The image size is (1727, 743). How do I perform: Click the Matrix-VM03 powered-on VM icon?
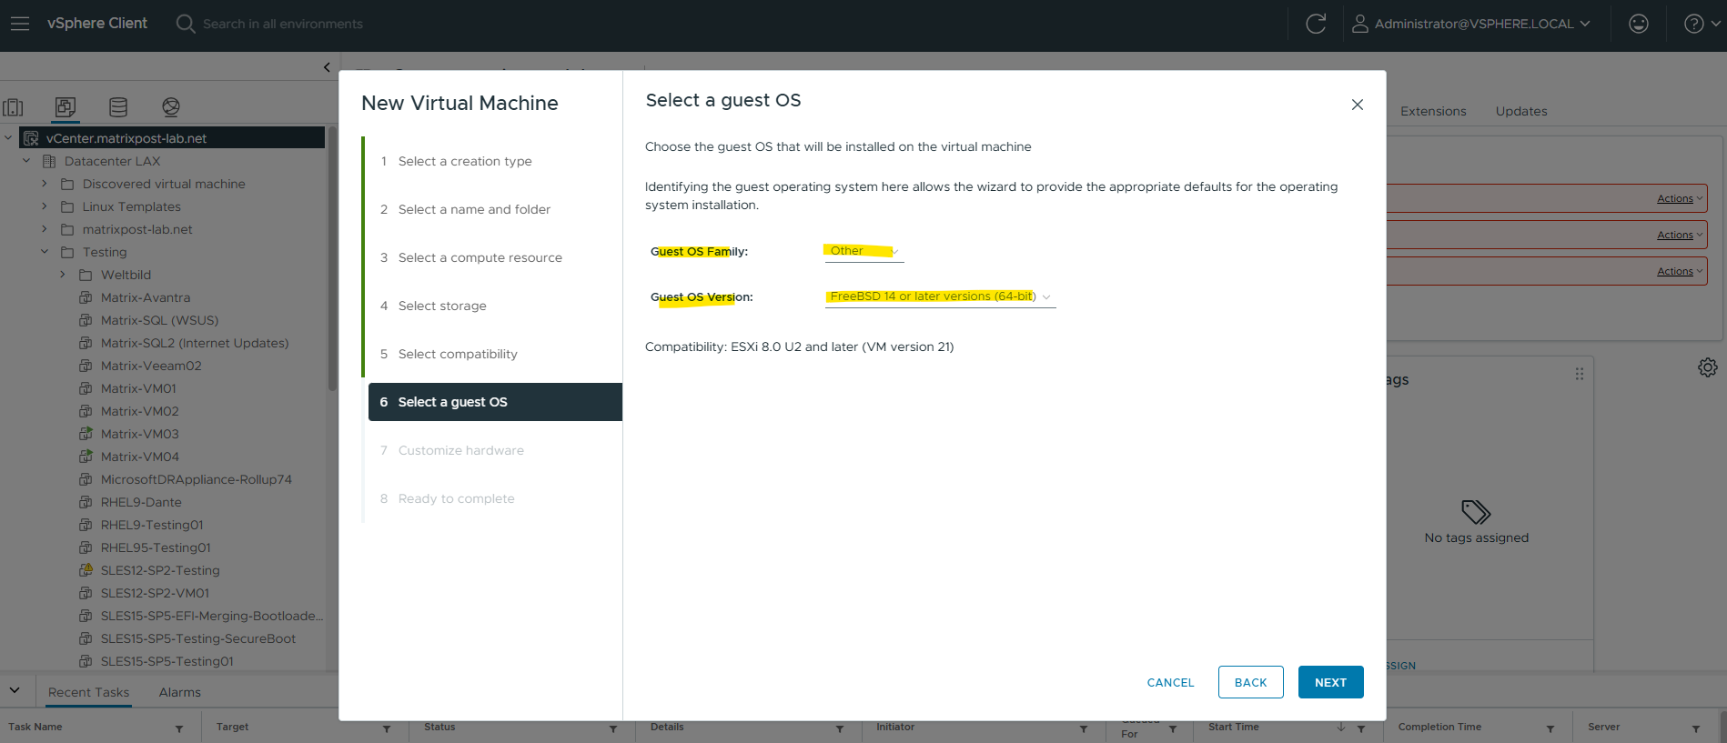tap(86, 434)
